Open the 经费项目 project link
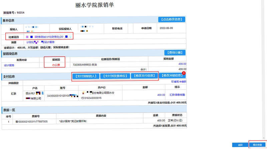This screenshot has width=267, height=149. [49, 37]
